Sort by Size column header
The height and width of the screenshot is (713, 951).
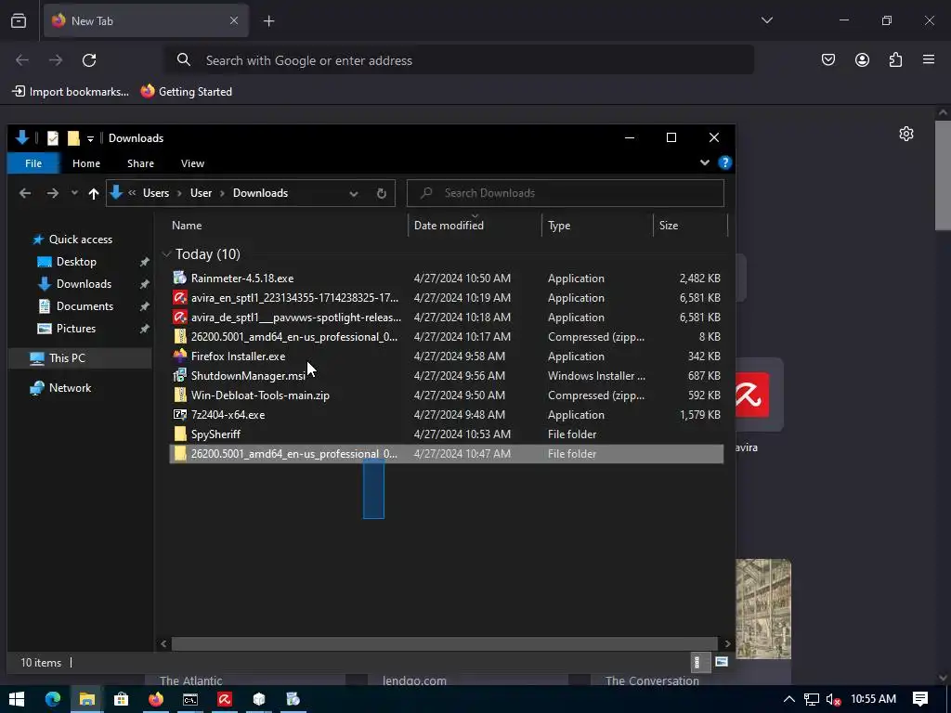pos(690,225)
